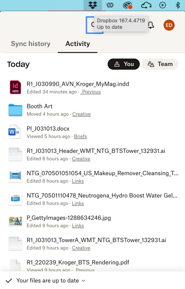185x289 pixels.
Task: Click the InDesign file icon for MyMag.indd
Action: tap(15, 87)
